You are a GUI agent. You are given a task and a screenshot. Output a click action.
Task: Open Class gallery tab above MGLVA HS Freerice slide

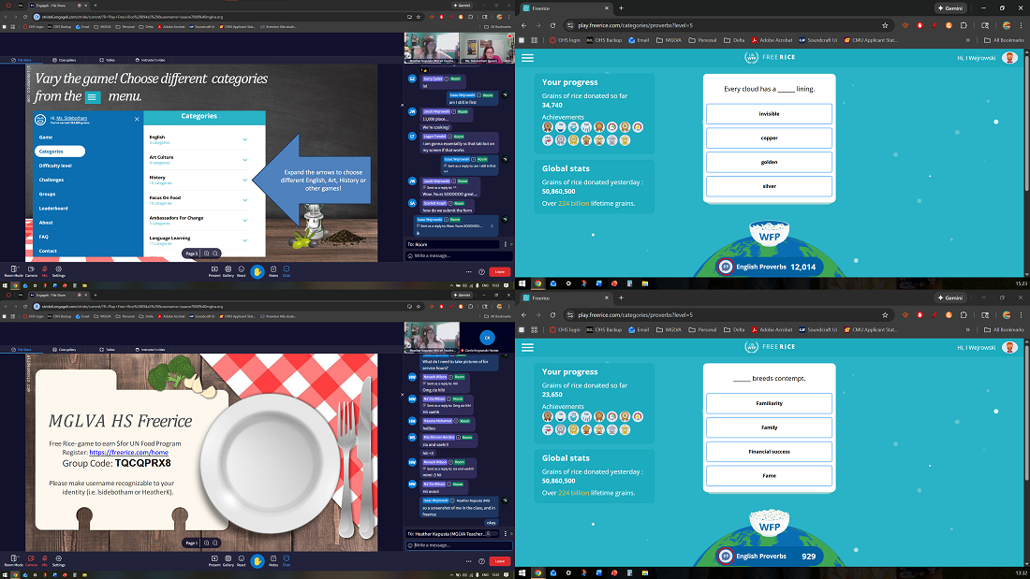tap(65, 349)
